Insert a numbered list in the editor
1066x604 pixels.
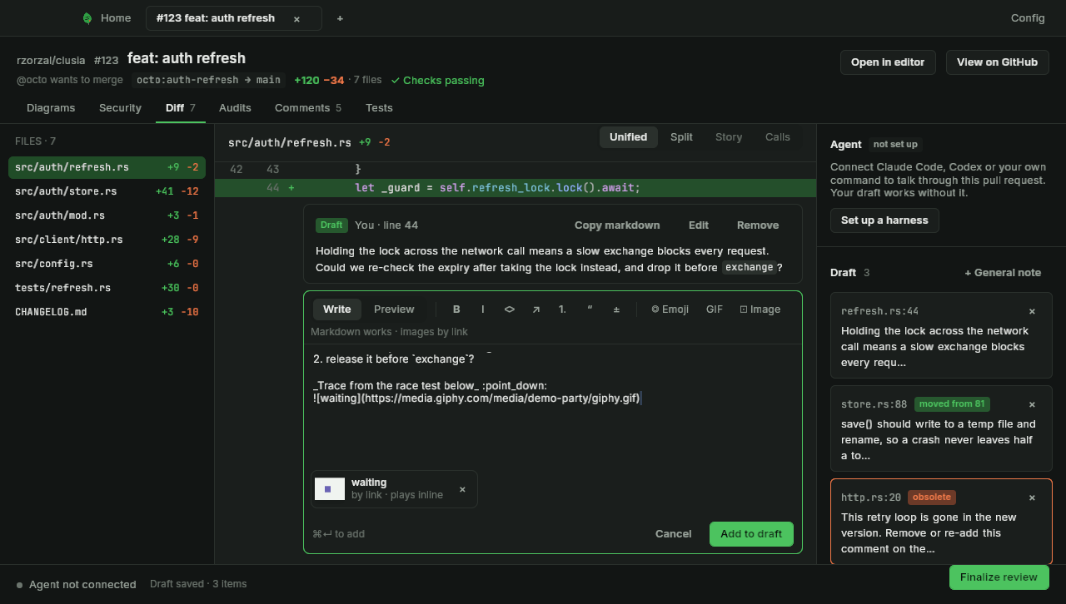coord(563,309)
